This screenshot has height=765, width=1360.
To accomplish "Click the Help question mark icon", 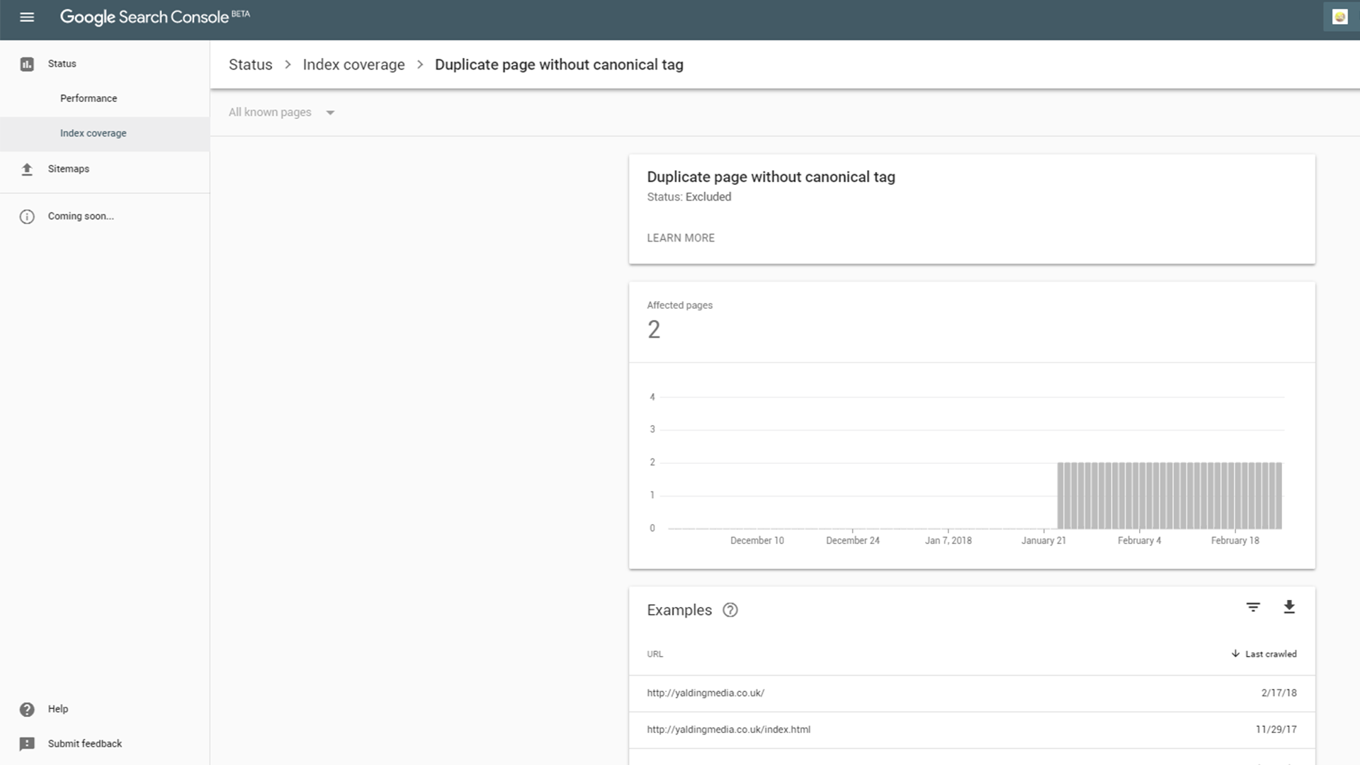I will (27, 709).
